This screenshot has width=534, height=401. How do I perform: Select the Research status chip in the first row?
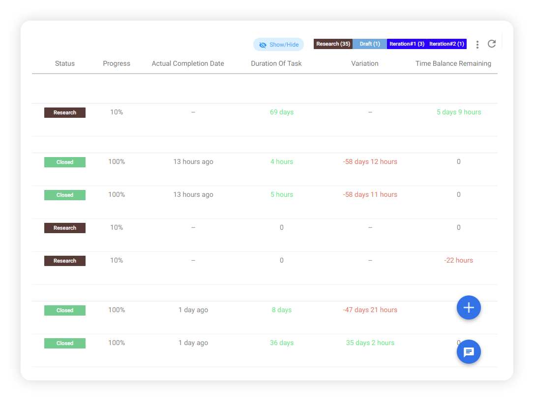64,112
